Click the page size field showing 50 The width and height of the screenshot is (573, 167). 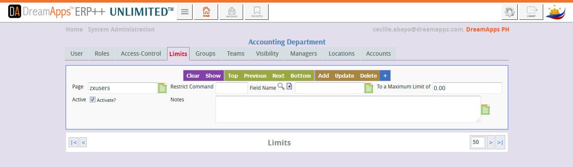[x=478, y=142]
